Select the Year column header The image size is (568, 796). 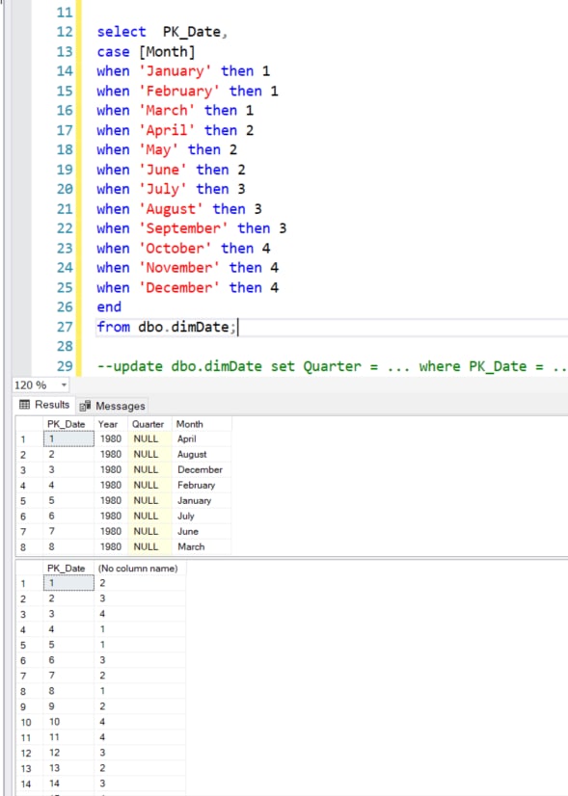coord(111,424)
